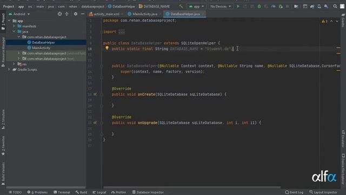346x195 pixels.
Task: Run the app with the green play button
Action: pos(238,6)
